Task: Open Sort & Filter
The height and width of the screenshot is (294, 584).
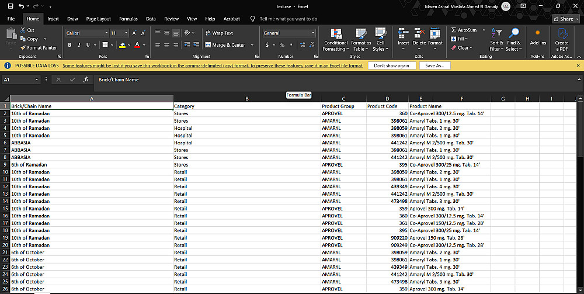Action: [496, 40]
